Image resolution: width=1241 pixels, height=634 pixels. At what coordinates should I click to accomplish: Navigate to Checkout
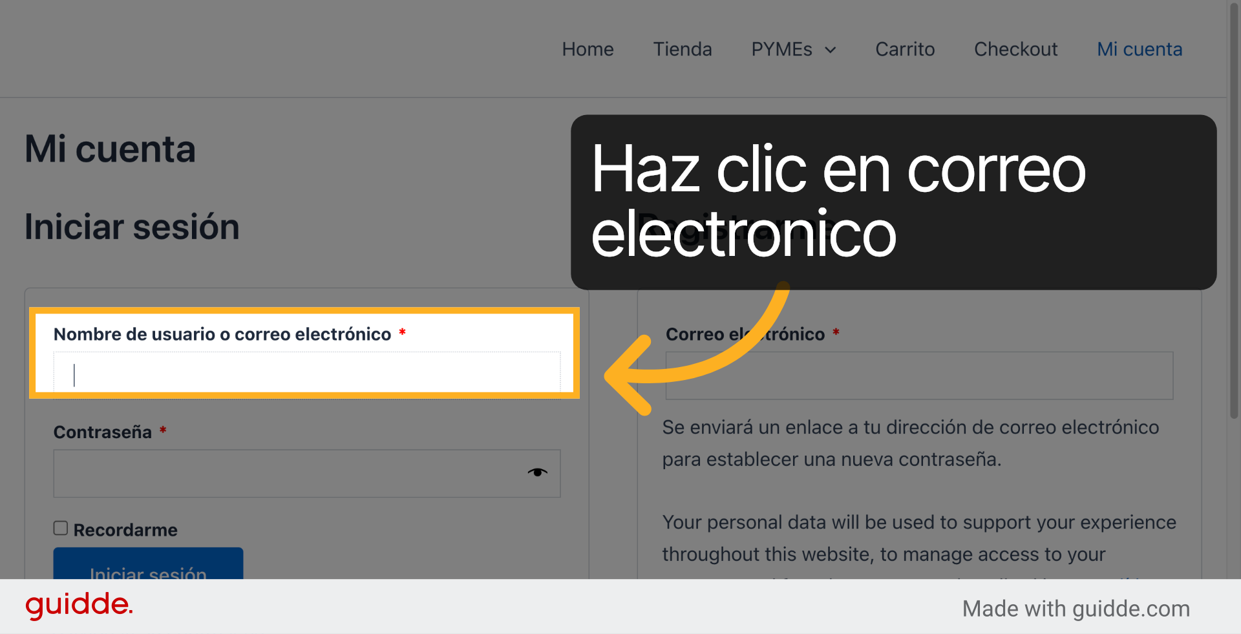click(1015, 49)
